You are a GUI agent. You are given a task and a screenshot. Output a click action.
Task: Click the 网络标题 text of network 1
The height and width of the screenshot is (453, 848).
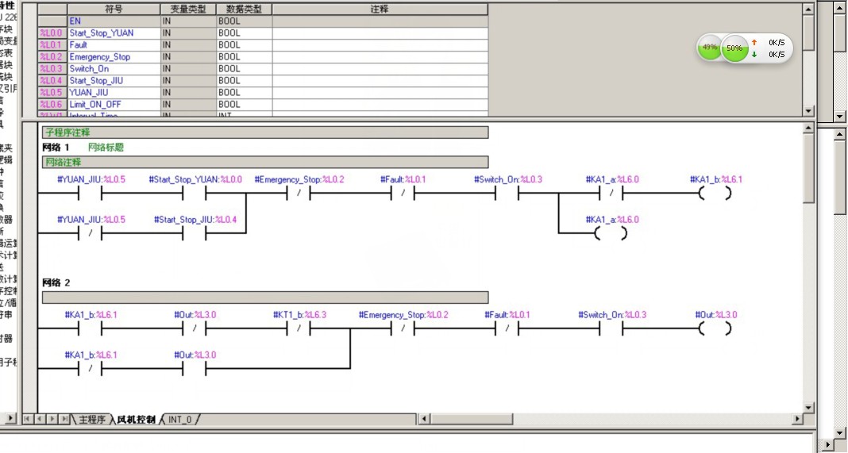coord(106,148)
